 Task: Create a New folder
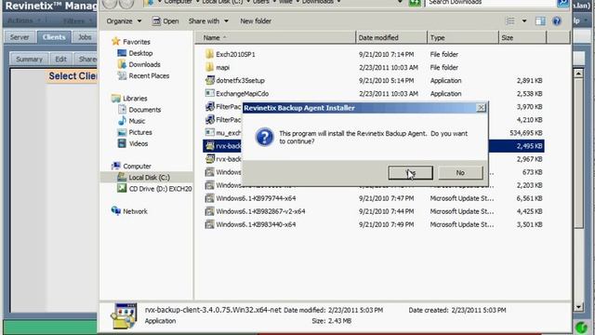(256, 20)
